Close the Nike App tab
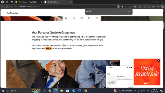The image size is (165, 93). point(71,2)
